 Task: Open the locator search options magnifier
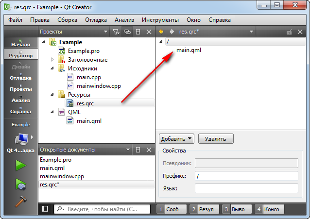click(x=60, y=209)
